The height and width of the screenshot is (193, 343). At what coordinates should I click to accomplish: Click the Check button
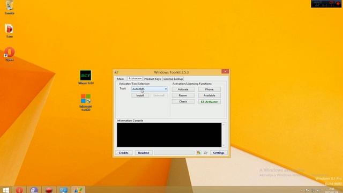[x=183, y=101]
